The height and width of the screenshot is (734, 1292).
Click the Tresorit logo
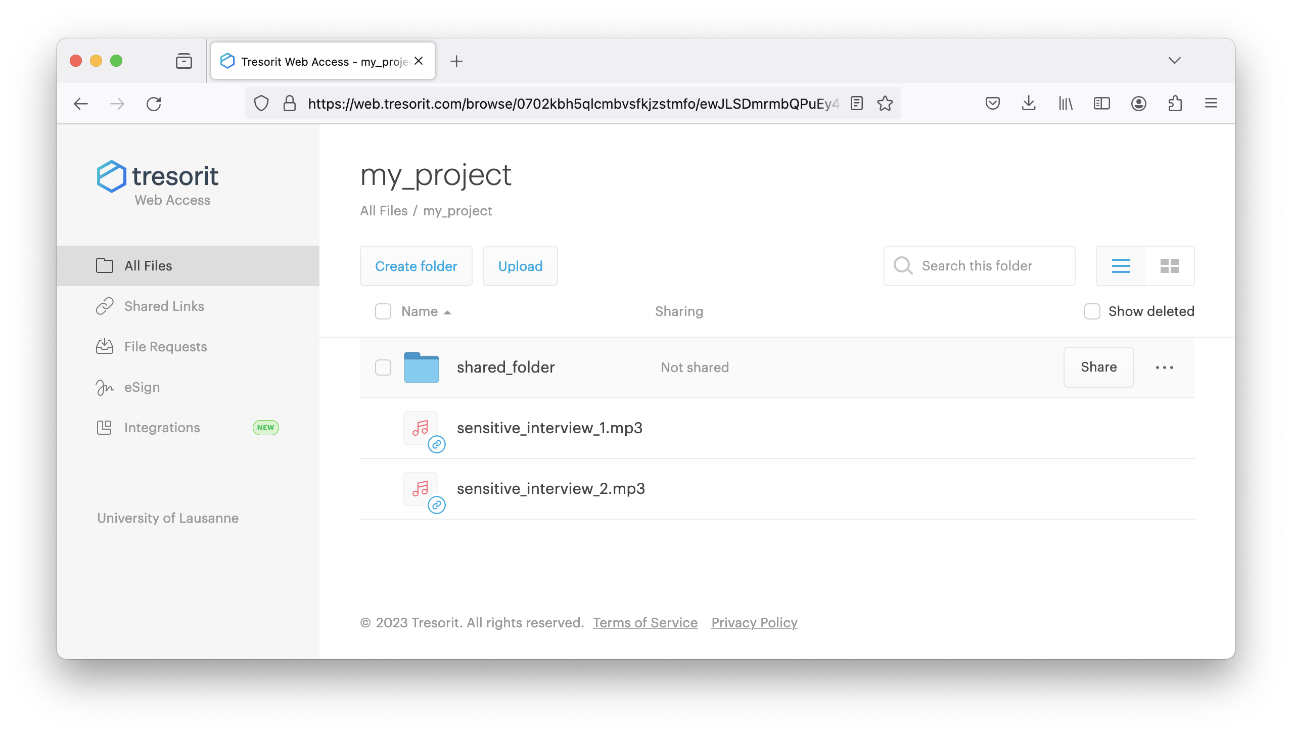click(157, 177)
